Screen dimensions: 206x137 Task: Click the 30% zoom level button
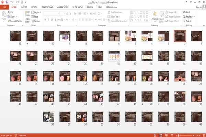[x=198, y=135]
